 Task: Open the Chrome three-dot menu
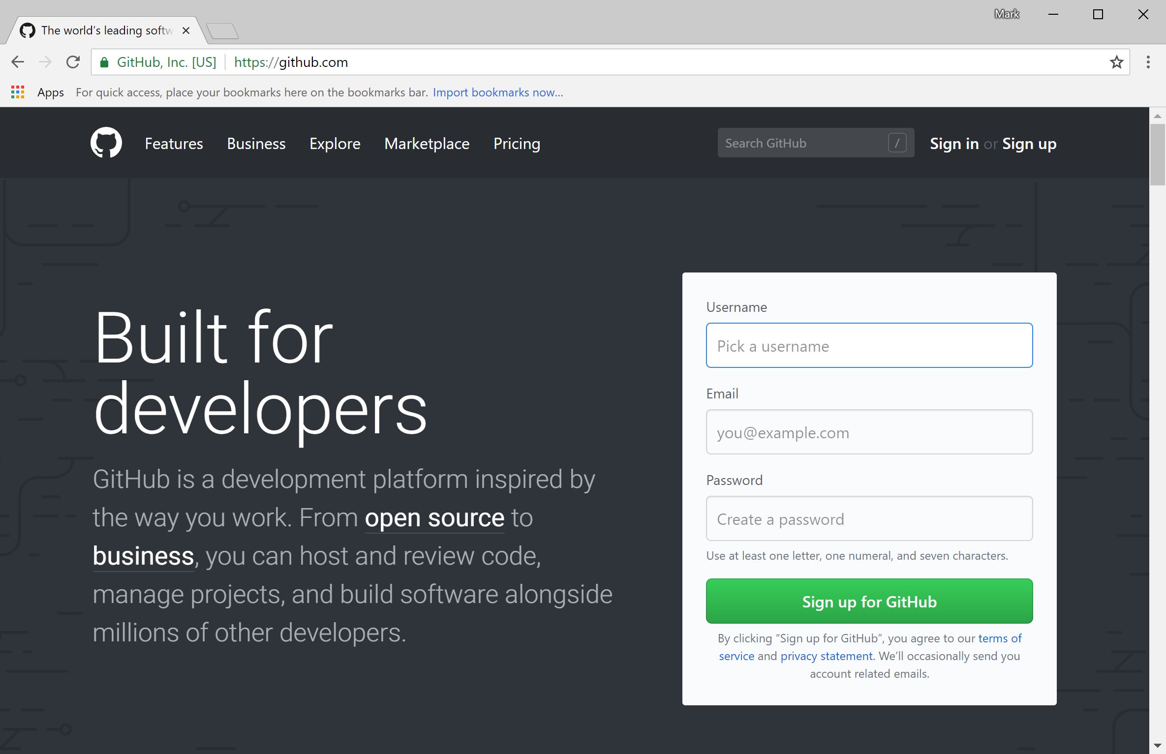click(x=1148, y=62)
